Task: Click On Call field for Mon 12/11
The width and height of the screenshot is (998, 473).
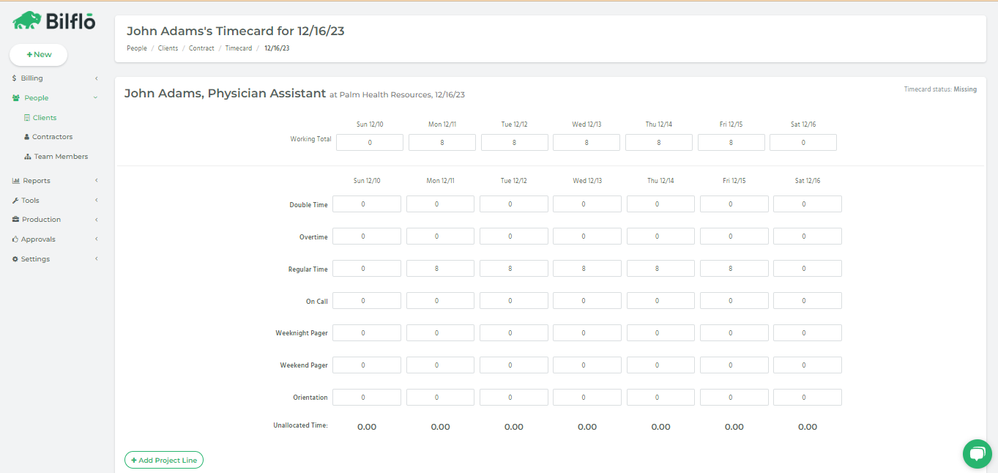Action: [x=440, y=301]
